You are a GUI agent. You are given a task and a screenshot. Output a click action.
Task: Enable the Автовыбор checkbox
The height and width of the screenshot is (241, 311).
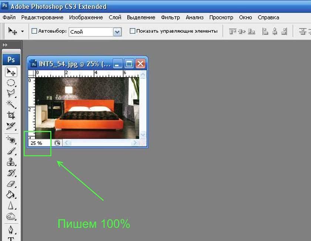[x=34, y=31]
